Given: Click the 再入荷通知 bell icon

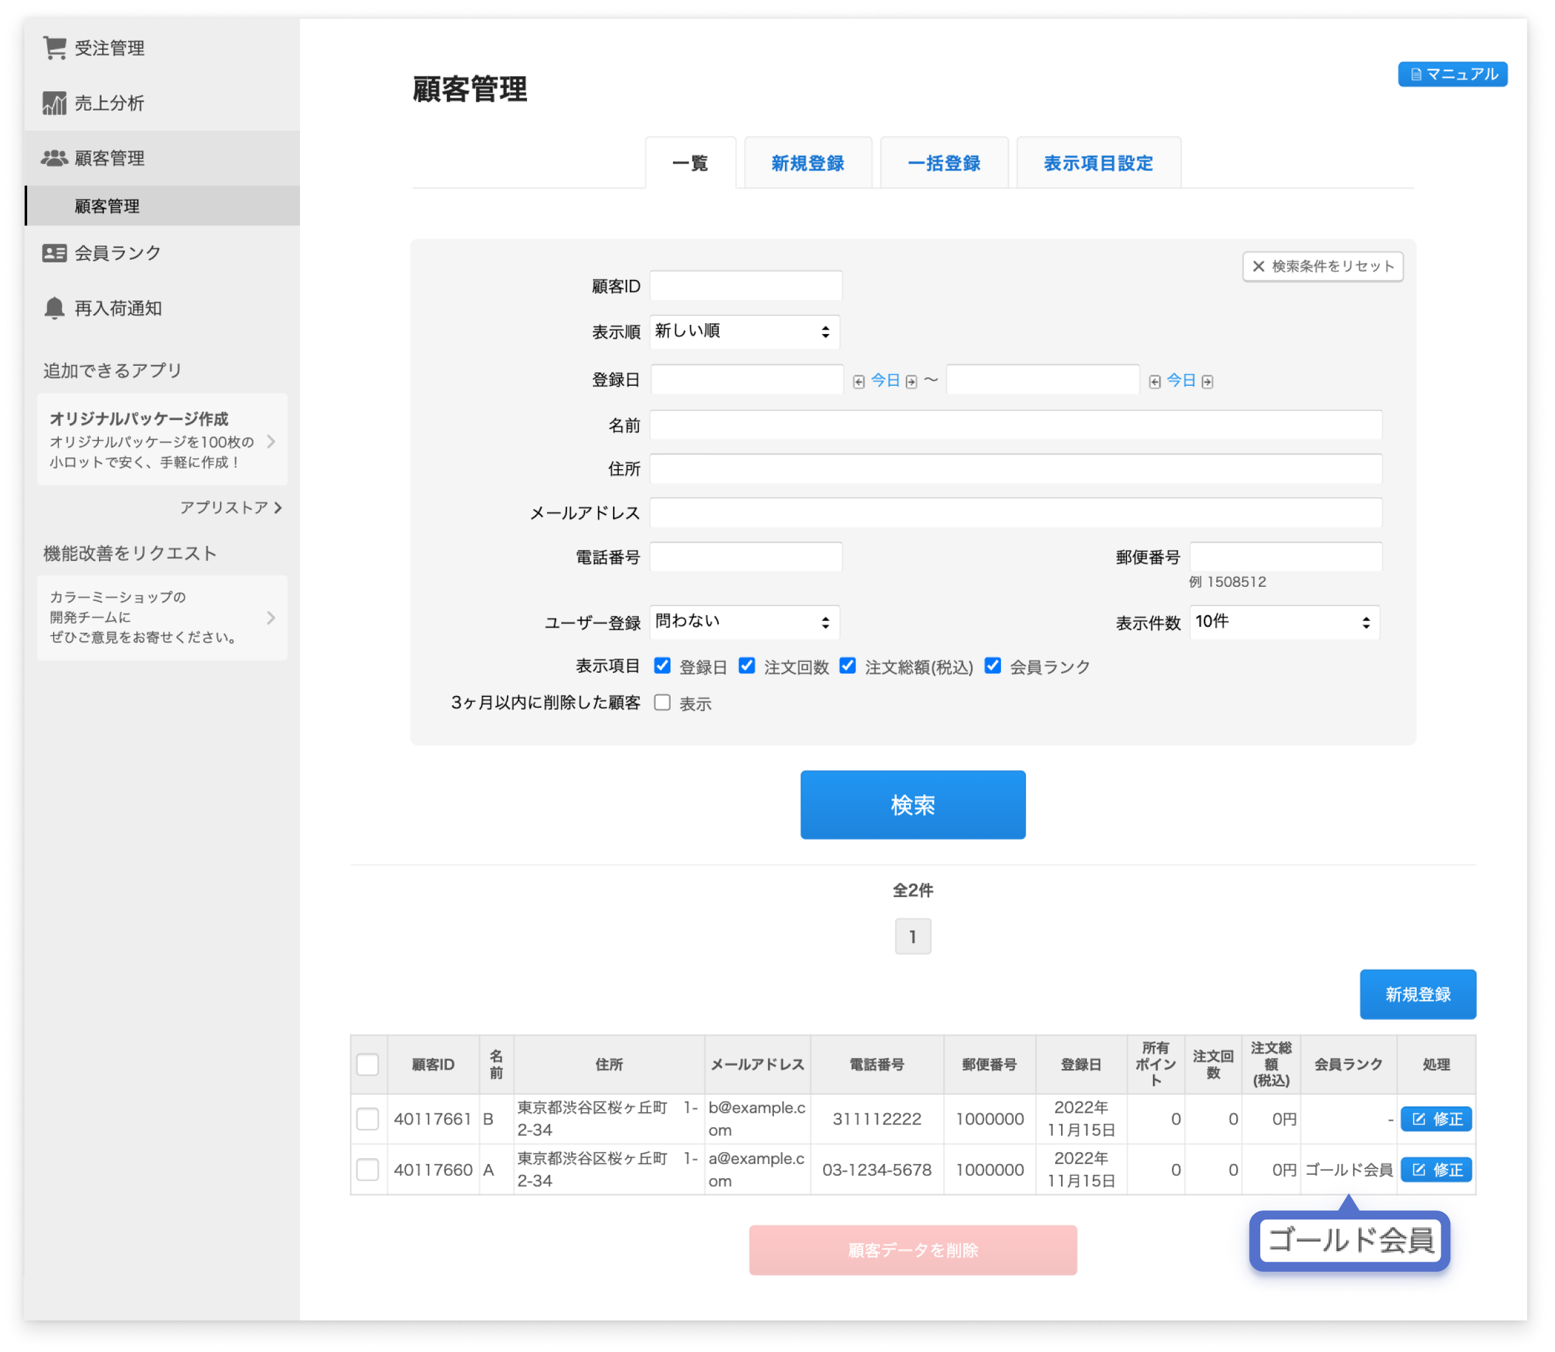Looking at the screenshot, I should coord(54,308).
